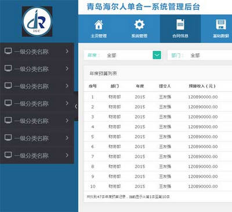Collapse sidebar using the left arrow handle
Image resolution: width=232 pixels, height=212 pixels.
coord(76,106)
